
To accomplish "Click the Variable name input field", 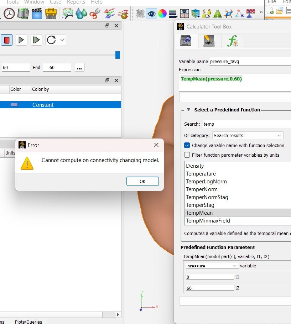I will [250, 62].
